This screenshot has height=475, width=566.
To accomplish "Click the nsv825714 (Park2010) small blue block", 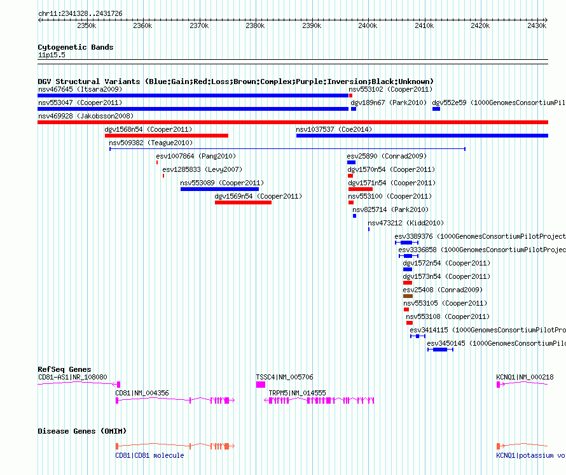I will click(x=354, y=216).
